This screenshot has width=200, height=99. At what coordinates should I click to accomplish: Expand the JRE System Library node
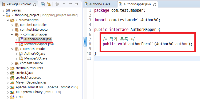pos(8,92)
